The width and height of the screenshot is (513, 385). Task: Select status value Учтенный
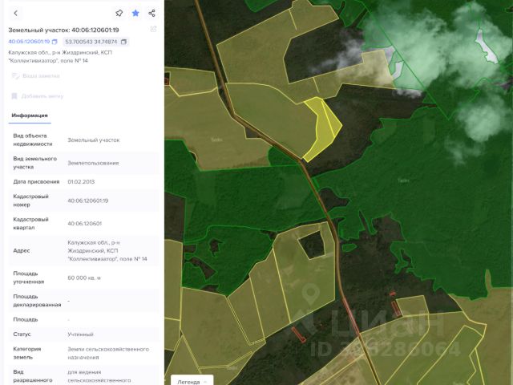[80, 334]
